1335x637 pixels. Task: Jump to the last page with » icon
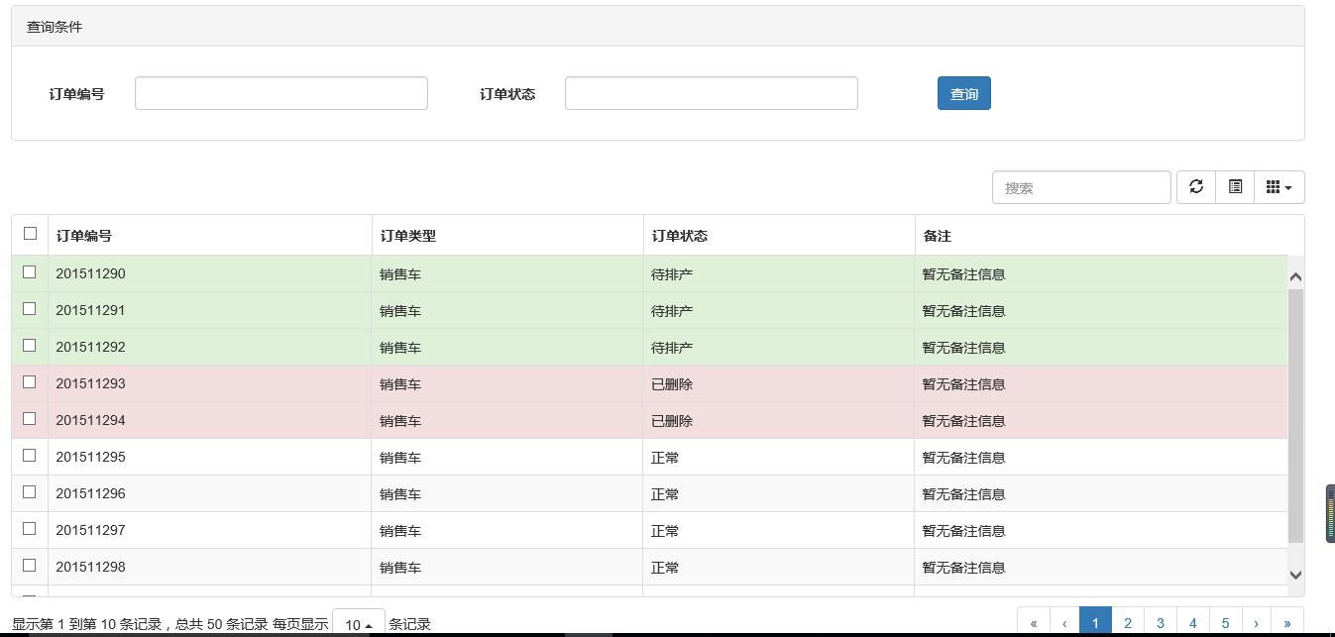1287,622
